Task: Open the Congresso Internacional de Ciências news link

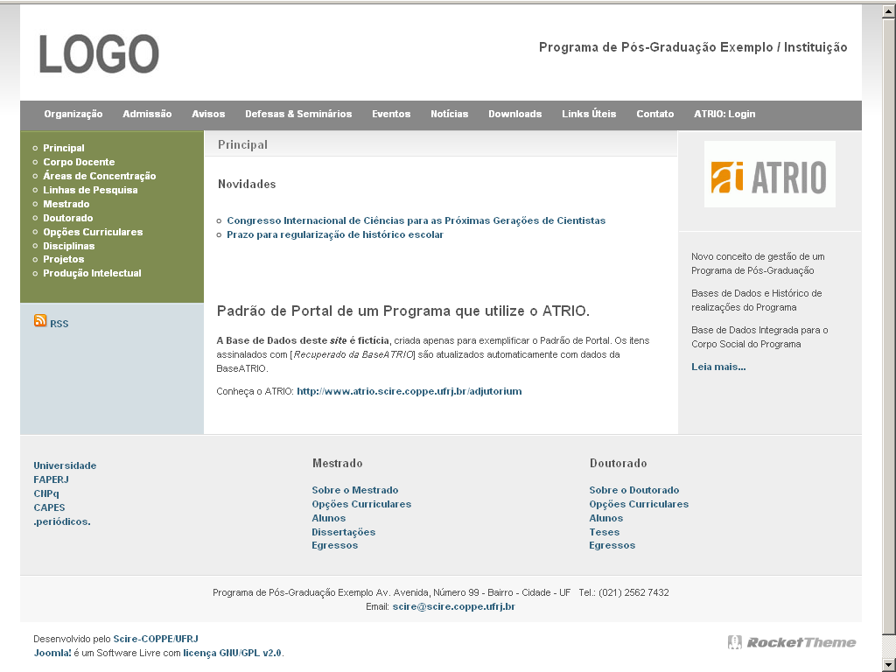Action: [x=416, y=220]
